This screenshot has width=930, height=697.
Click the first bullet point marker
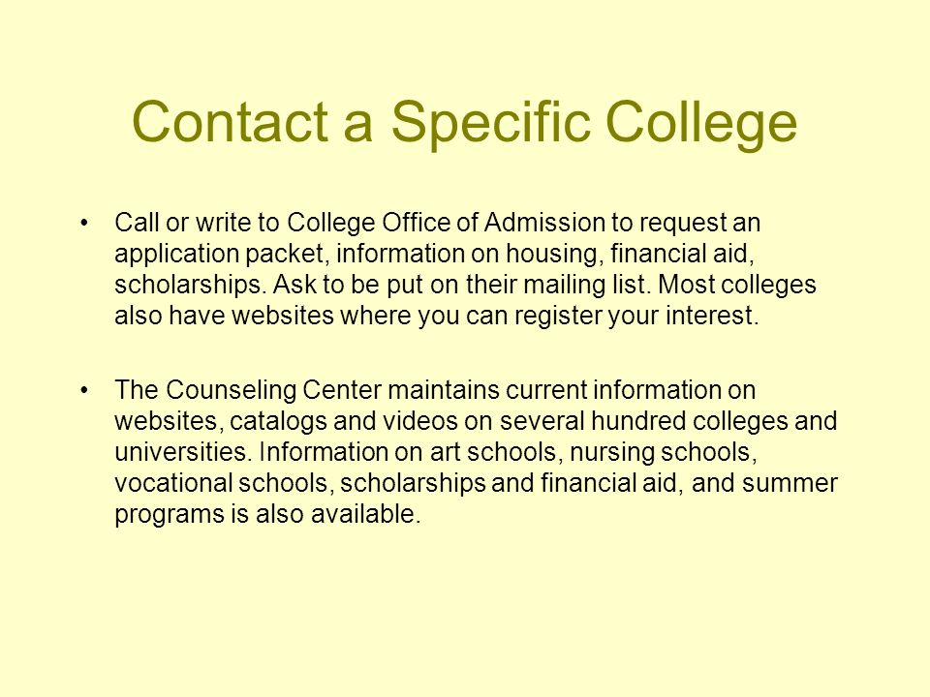(x=84, y=224)
